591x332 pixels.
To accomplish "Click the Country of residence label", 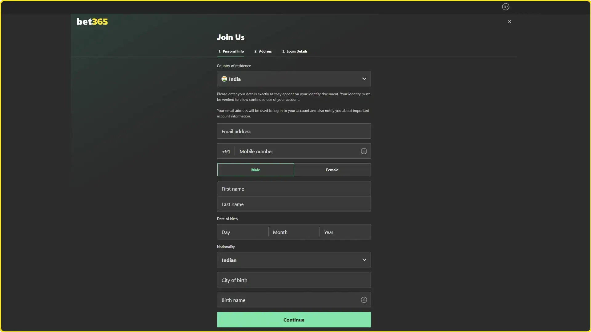I will pyautogui.click(x=234, y=66).
